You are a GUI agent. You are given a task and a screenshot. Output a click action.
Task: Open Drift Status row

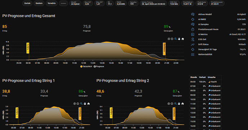pyautogui.click(x=219, y=44)
